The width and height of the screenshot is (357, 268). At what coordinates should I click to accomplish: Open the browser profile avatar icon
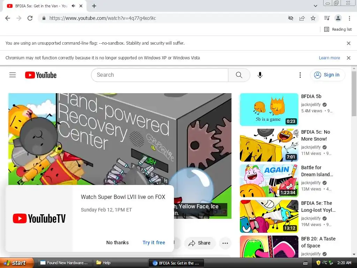tap(338, 18)
